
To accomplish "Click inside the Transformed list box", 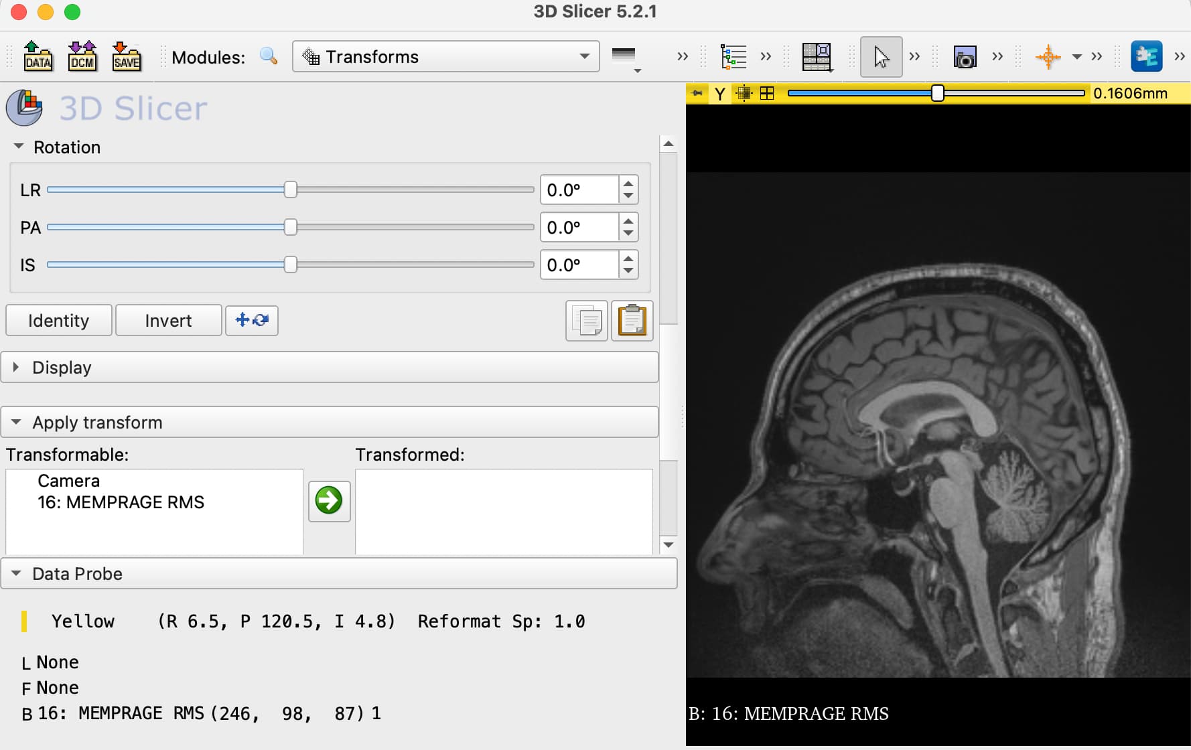I will (x=504, y=512).
